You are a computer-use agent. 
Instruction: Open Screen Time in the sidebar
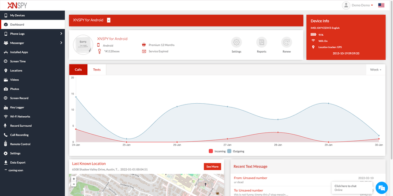pyautogui.click(x=33, y=61)
